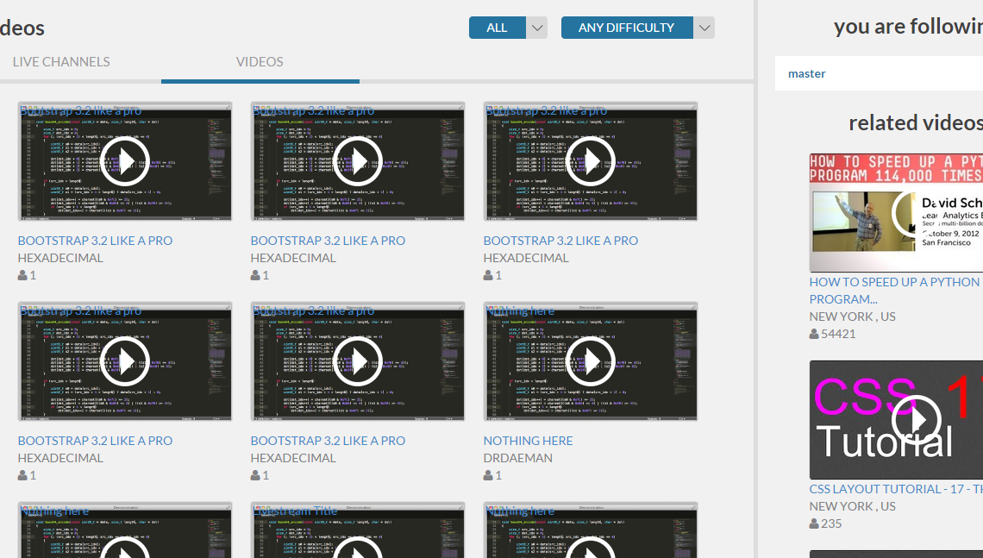Click the play overlay on the CSS Tutorial video
Image resolution: width=983 pixels, height=558 pixels.
click(x=917, y=420)
